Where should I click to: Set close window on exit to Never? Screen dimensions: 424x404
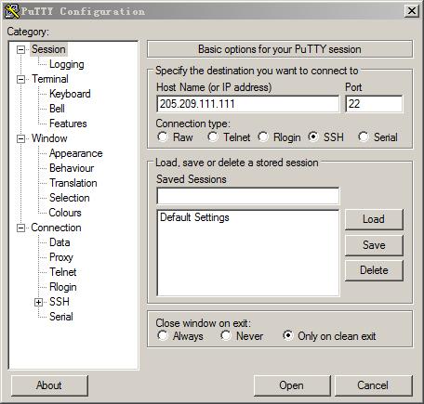click(x=226, y=335)
